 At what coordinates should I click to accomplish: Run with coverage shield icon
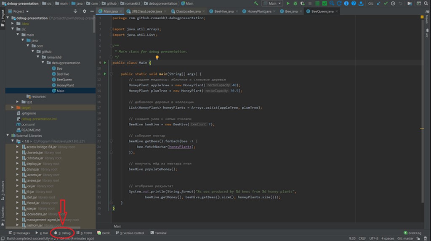[x=302, y=3]
